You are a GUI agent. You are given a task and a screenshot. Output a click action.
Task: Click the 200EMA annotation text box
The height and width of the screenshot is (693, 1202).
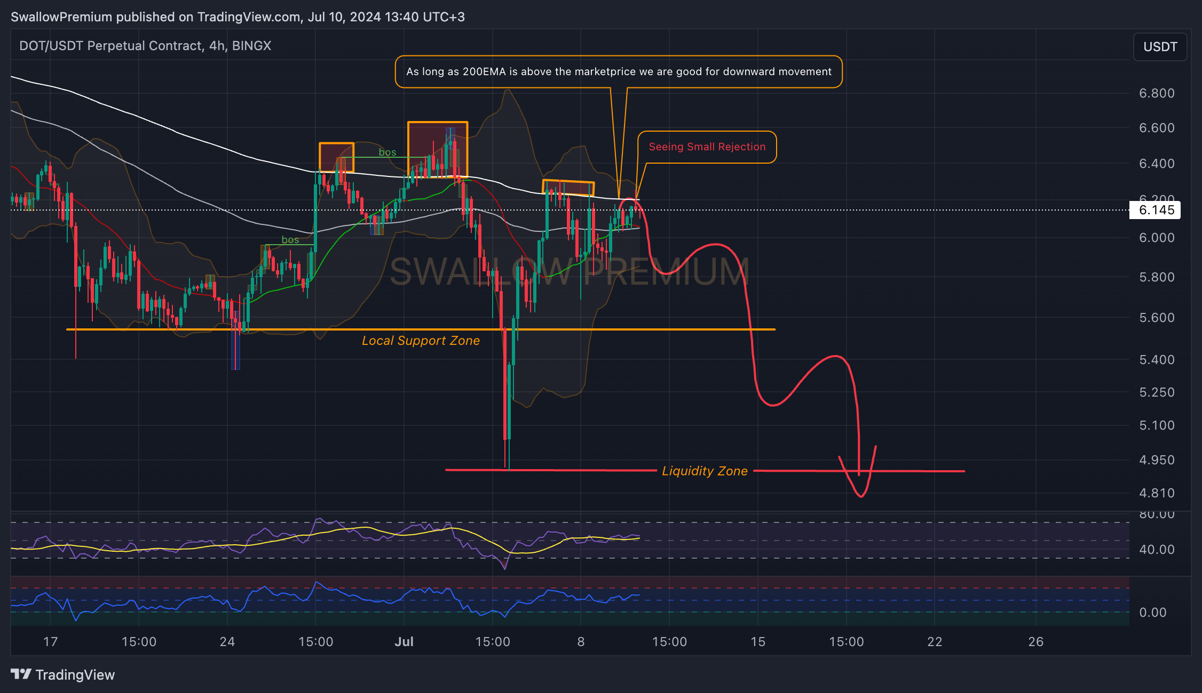[619, 71]
